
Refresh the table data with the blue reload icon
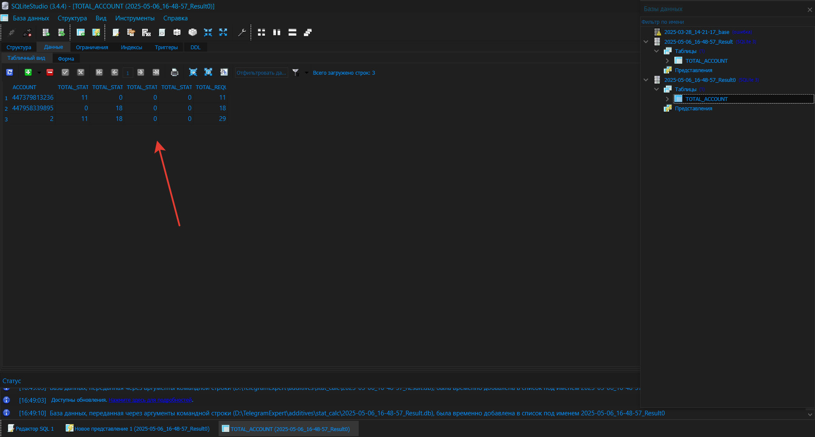[10, 73]
